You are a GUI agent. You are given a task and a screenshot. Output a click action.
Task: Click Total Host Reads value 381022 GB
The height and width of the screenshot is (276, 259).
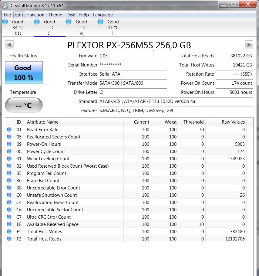(234, 56)
